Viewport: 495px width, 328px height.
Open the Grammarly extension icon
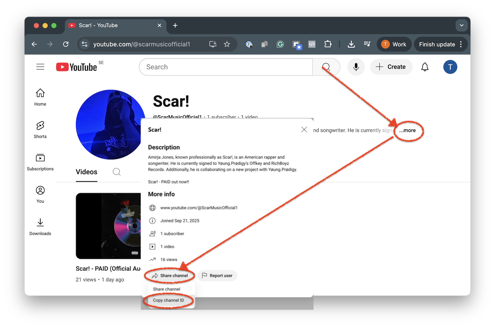[280, 44]
